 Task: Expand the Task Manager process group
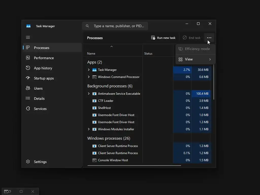click(x=89, y=70)
